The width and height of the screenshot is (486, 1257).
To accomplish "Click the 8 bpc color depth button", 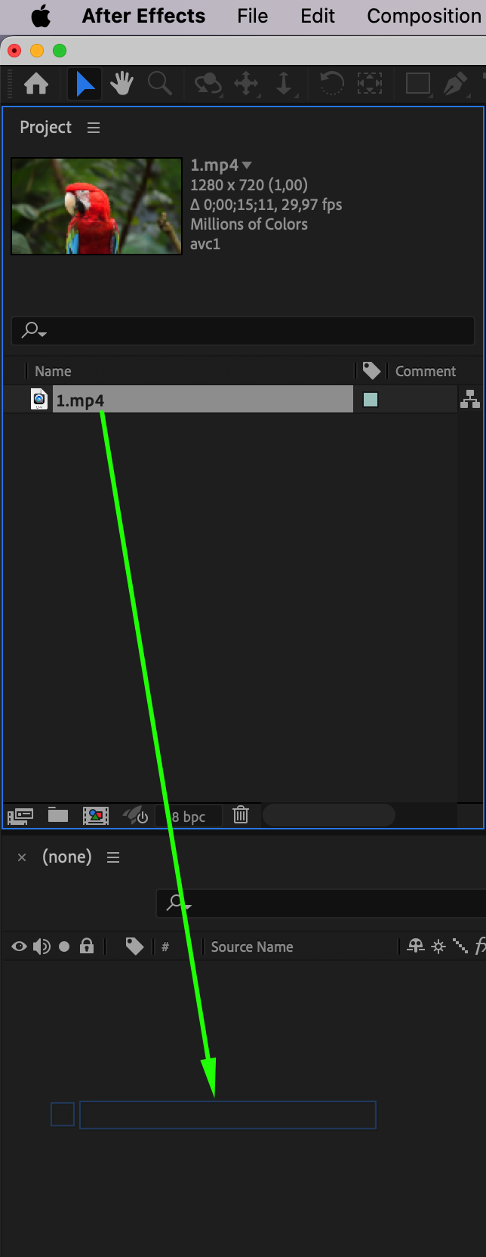I will (189, 817).
